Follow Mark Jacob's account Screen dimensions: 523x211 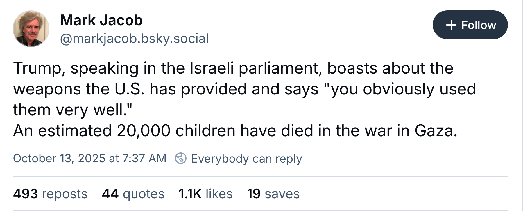(470, 25)
